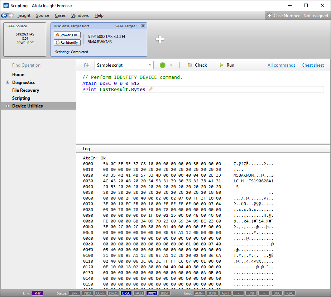The image size is (331, 297).
Task: Click the ABRT error indicator
Action: (x=225, y=293)
